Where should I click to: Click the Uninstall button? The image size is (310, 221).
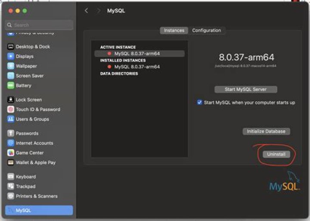click(276, 154)
